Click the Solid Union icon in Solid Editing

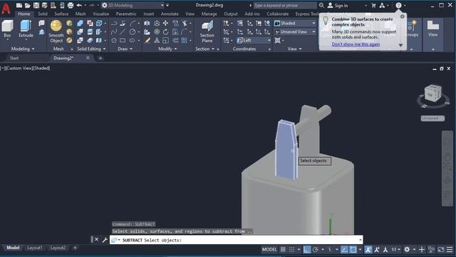[80, 23]
